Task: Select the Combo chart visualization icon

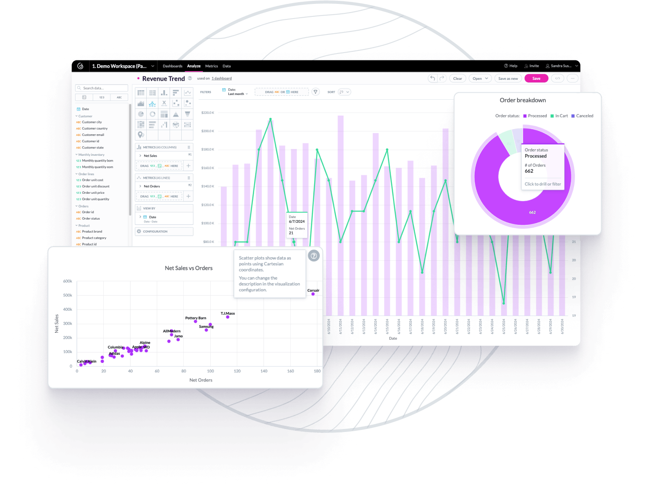Action: tap(152, 103)
